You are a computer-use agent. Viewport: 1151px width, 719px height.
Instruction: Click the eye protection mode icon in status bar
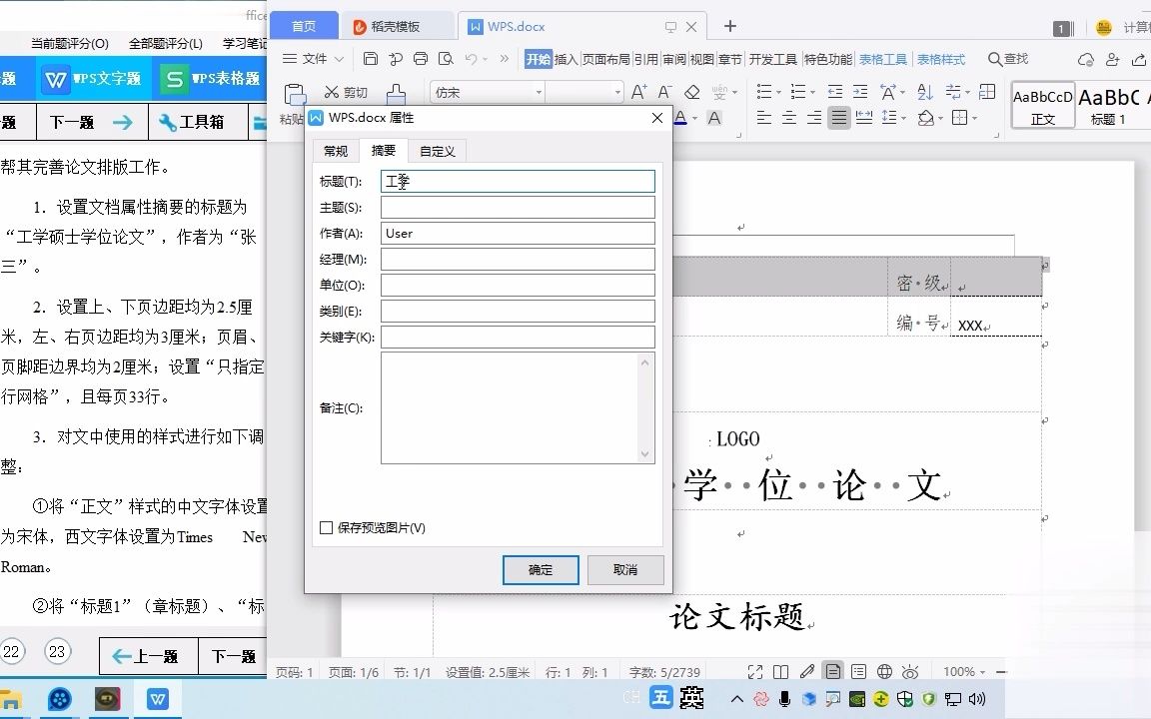[x=910, y=671]
